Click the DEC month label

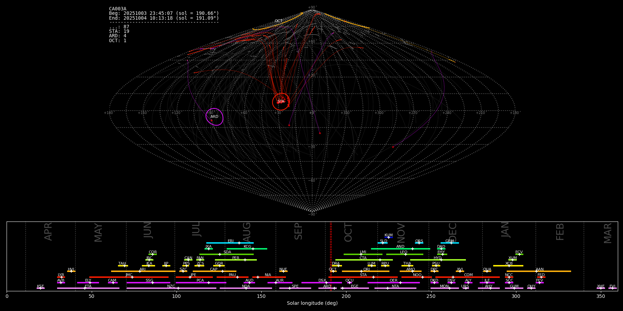click(453, 232)
